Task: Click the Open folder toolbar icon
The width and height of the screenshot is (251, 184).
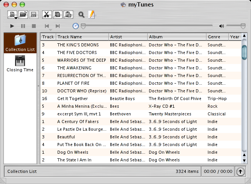Action: (x=23, y=15)
